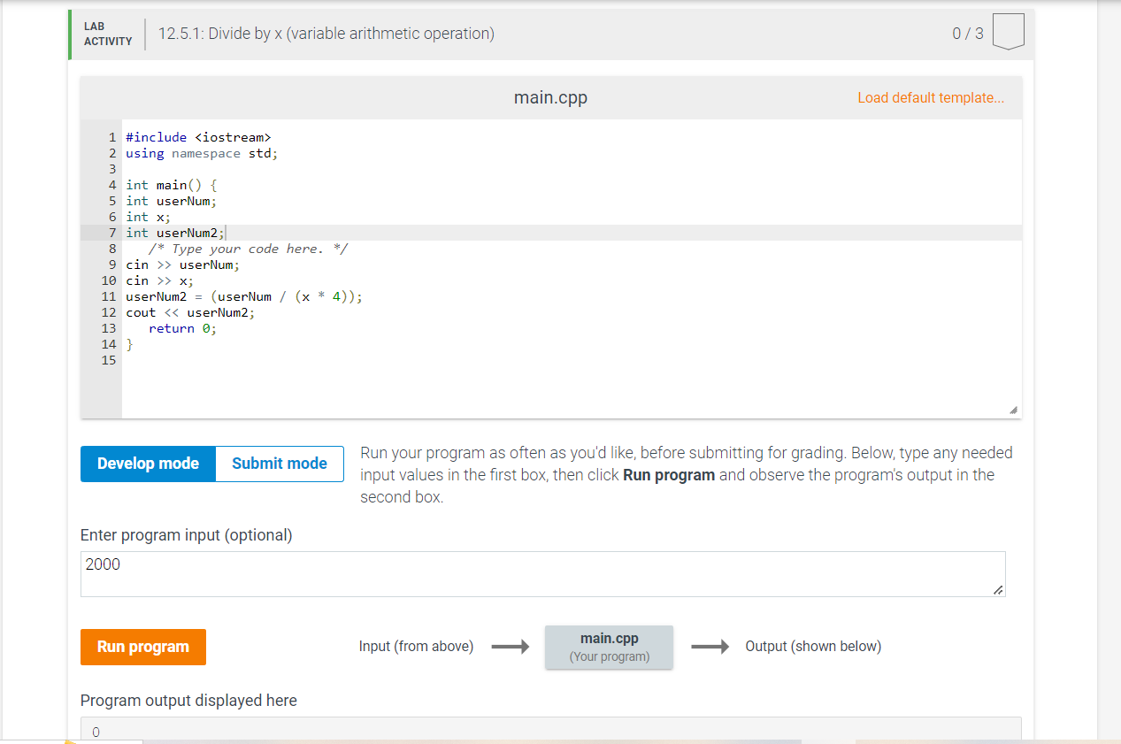The width and height of the screenshot is (1121, 744).
Task: Select the Develop mode tab
Action: [x=148, y=463]
